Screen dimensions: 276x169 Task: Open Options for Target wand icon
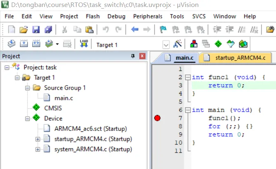pyautogui.click(x=179, y=44)
